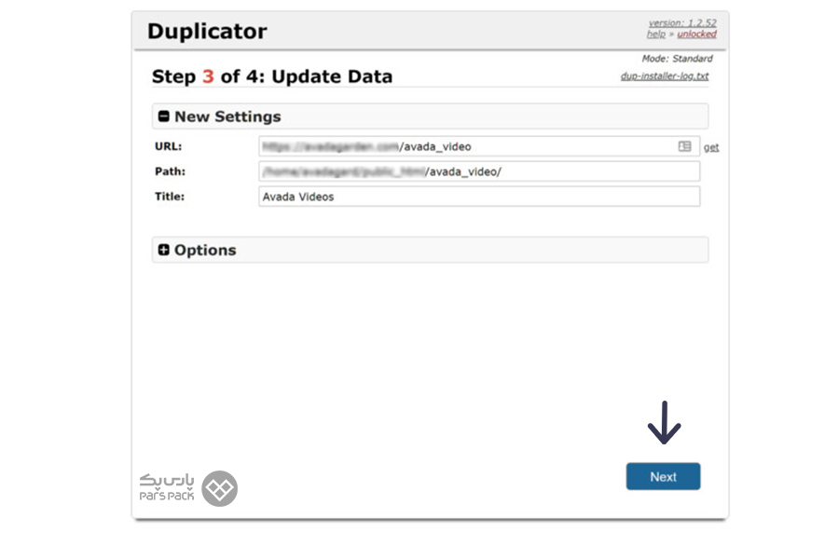Click the Path: label
The height and width of the screenshot is (559, 839).
coord(171,171)
